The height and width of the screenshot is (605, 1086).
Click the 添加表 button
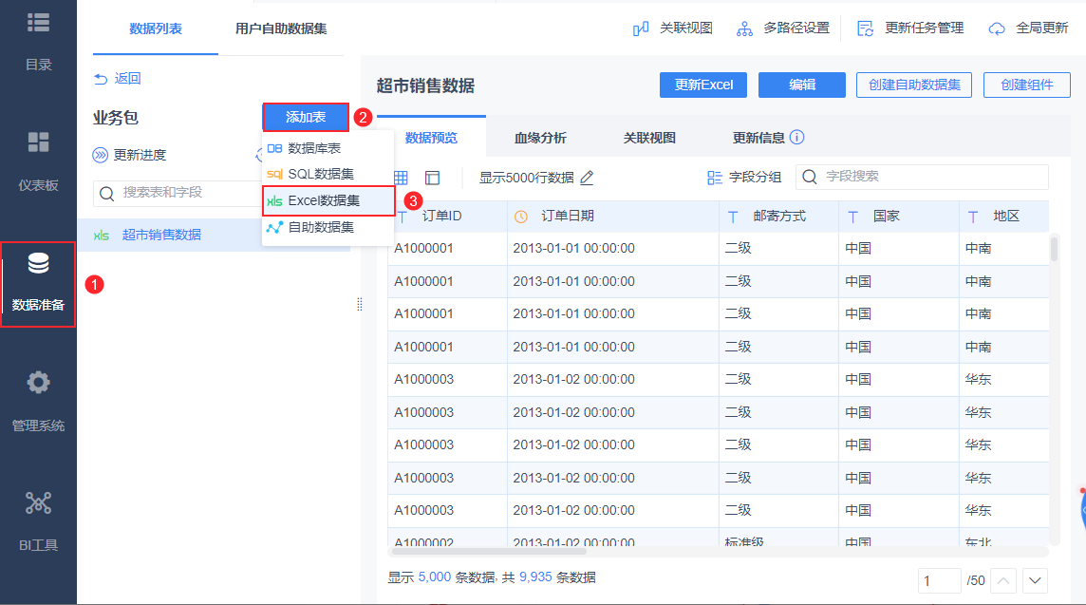coord(306,117)
